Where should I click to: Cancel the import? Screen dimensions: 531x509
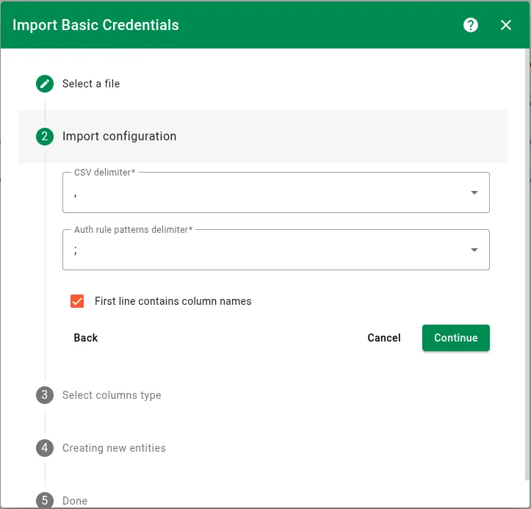[x=384, y=338]
